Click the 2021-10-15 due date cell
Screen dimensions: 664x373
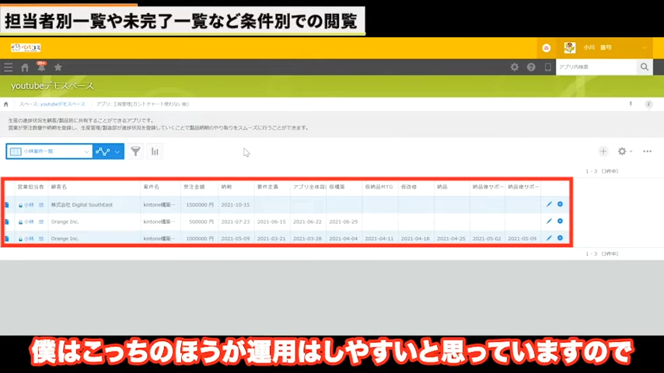[x=236, y=205]
